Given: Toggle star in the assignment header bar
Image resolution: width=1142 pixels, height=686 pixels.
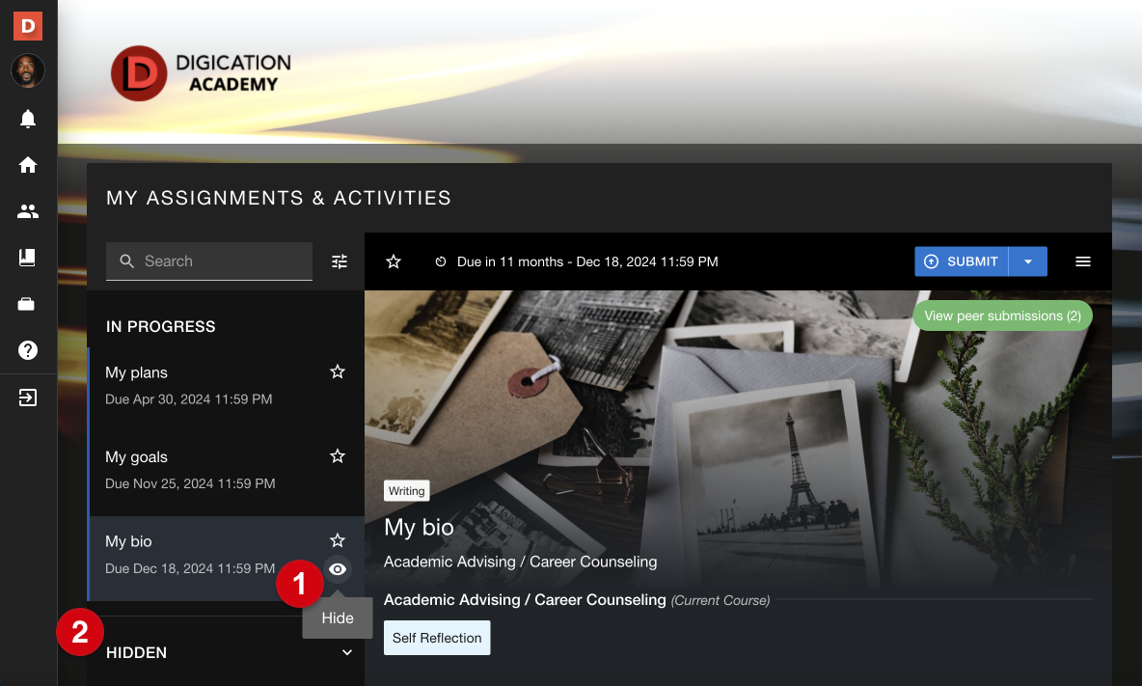Looking at the screenshot, I should pos(394,261).
